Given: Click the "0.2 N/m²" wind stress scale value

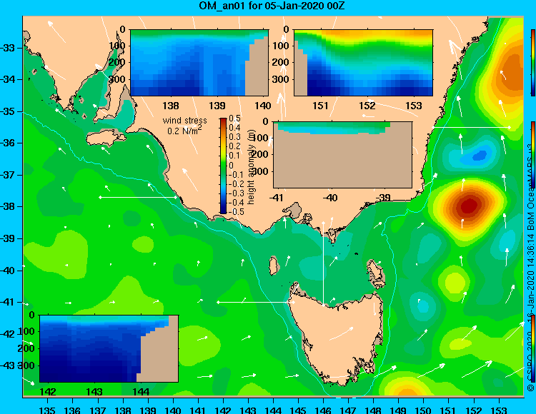Looking at the screenshot, I should 184,130.
